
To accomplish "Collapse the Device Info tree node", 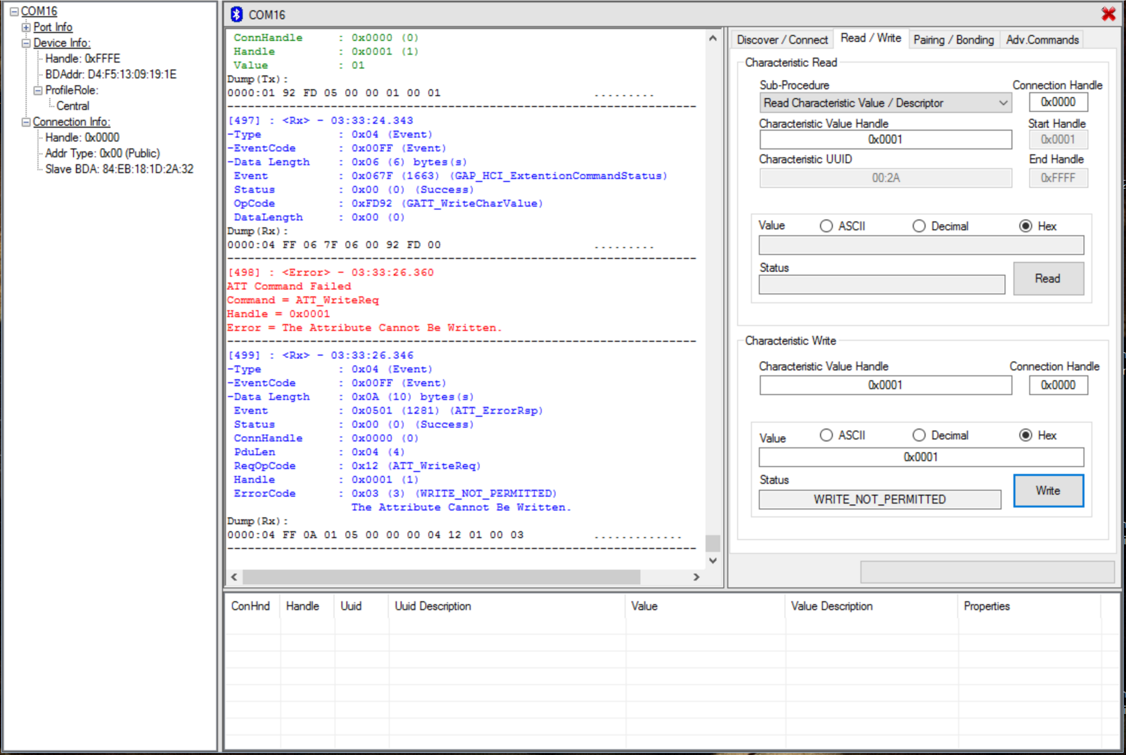I will click(x=26, y=43).
